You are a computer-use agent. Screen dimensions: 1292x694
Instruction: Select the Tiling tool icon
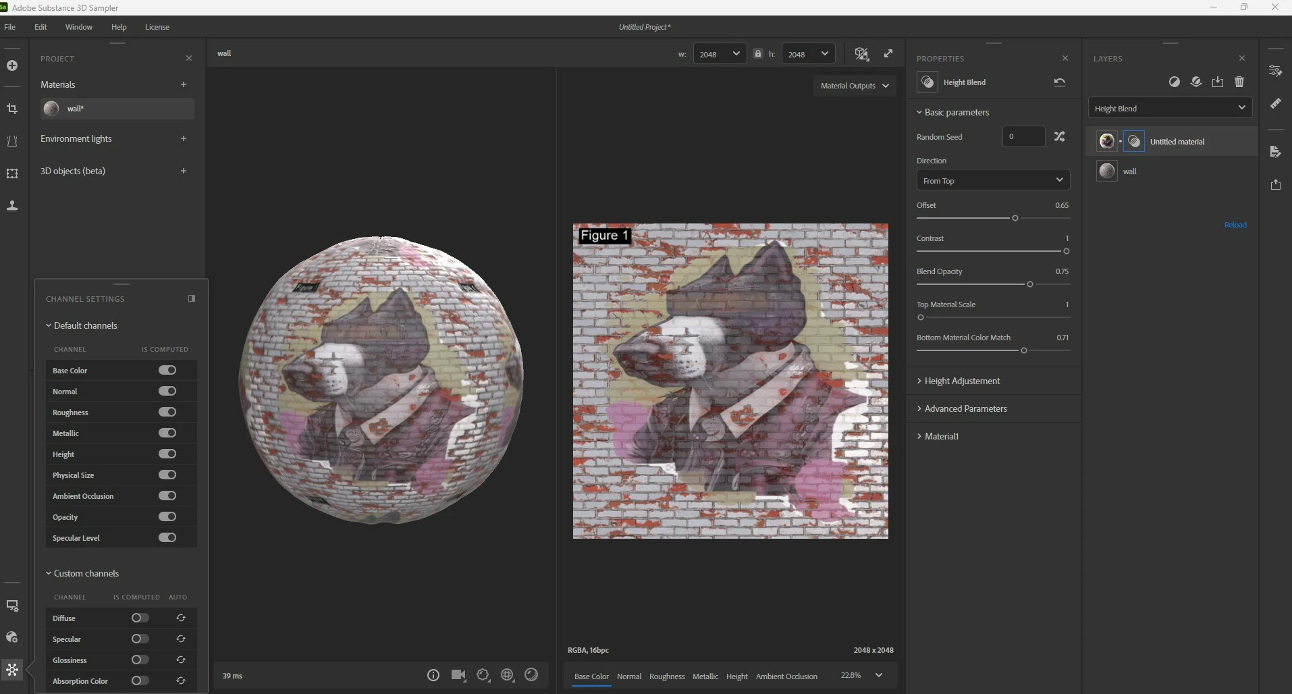click(x=11, y=173)
